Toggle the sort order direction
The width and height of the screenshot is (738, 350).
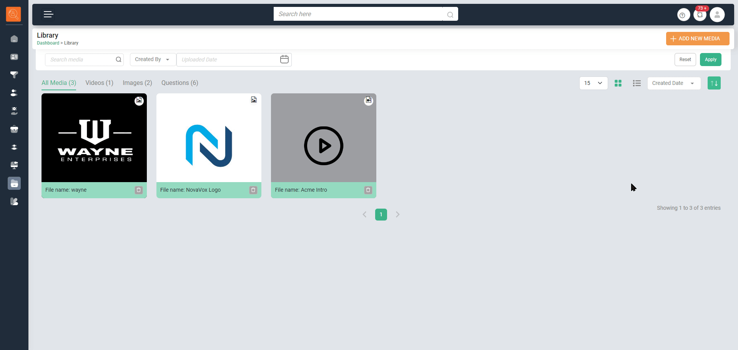tap(714, 83)
